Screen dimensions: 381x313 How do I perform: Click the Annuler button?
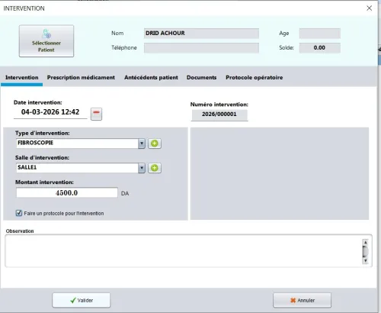[x=303, y=300]
